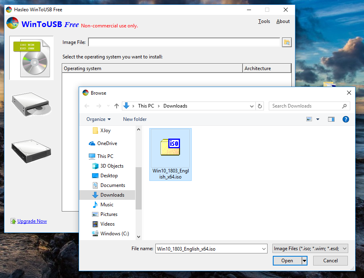This screenshot has width=364, height=278.
Task: Open the view options dropdown arrow
Action: (x=318, y=119)
